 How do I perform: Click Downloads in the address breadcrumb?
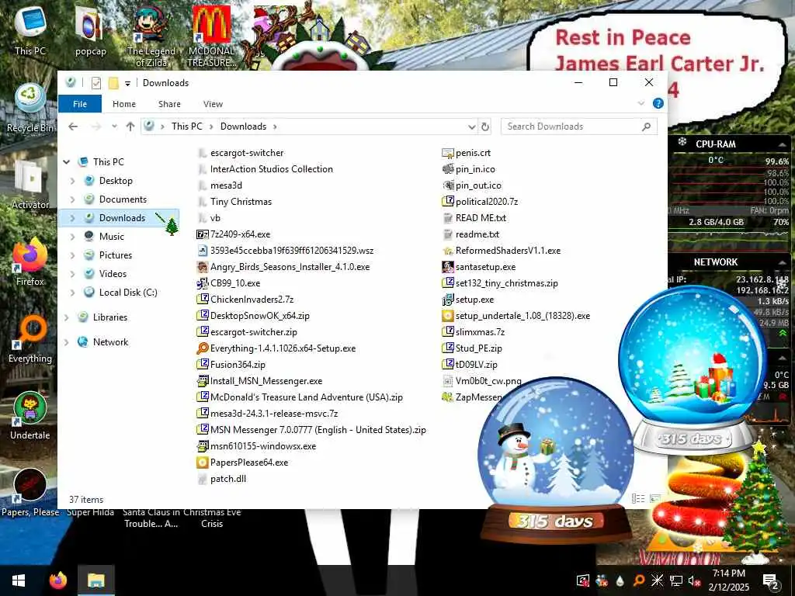click(x=243, y=126)
